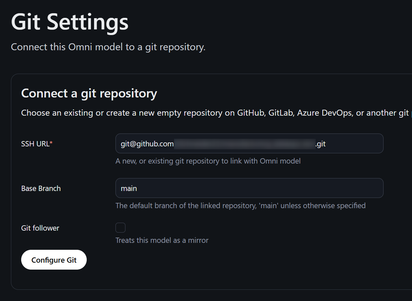This screenshot has height=301, width=412.
Task: Click the 'Connect this Omni model' subtitle
Action: pyautogui.click(x=108, y=47)
